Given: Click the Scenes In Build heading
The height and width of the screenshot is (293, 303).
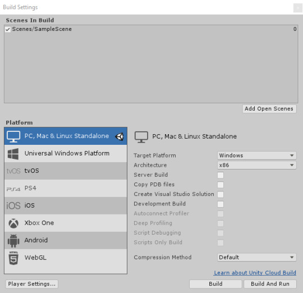Looking at the screenshot, I should [x=30, y=20].
